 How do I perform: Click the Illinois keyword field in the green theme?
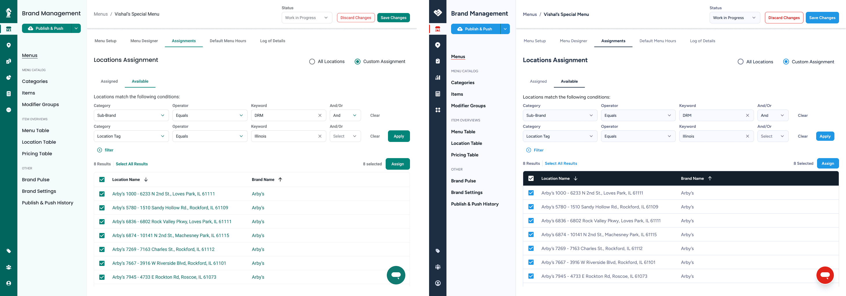288,136
